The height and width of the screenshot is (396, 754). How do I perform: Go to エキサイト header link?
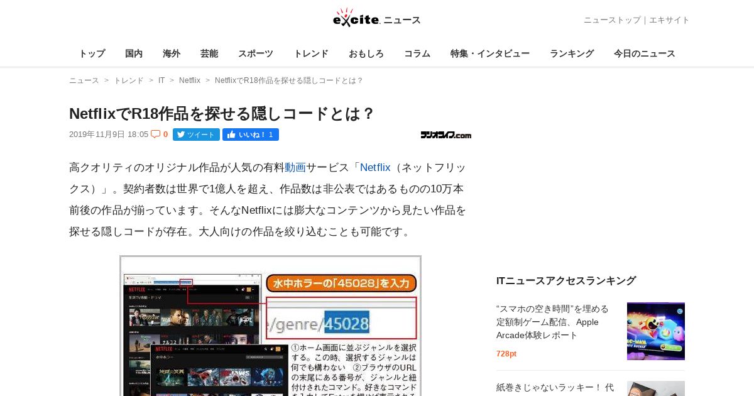(x=669, y=20)
